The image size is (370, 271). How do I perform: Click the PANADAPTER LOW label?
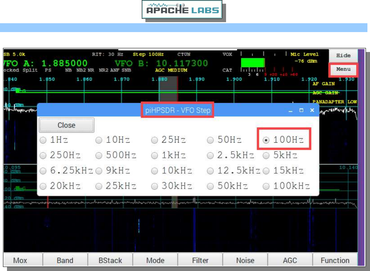pyautogui.click(x=335, y=102)
